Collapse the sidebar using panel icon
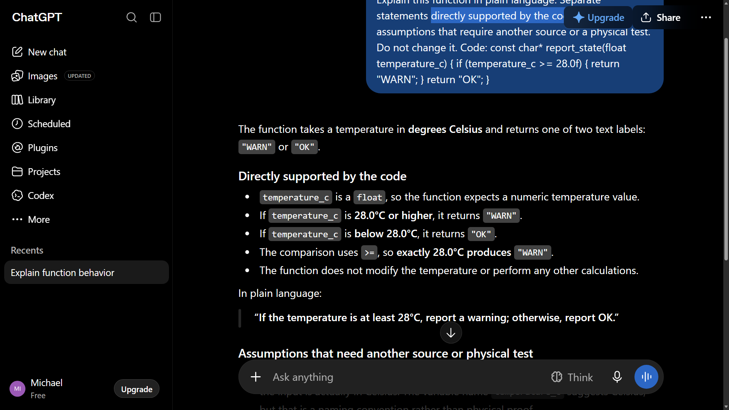Screen dimensions: 729x410 click(x=156, y=17)
